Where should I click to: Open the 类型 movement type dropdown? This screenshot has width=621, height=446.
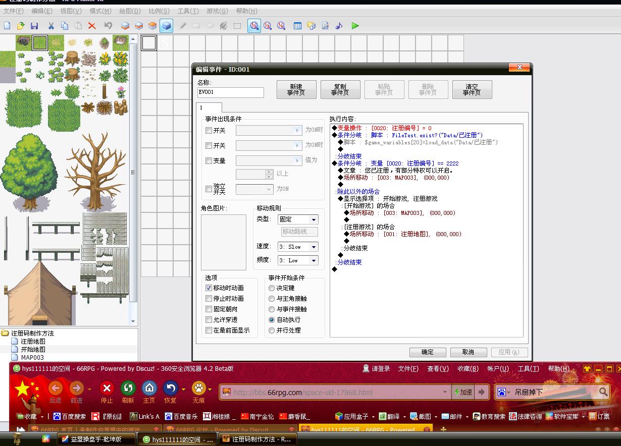point(314,219)
